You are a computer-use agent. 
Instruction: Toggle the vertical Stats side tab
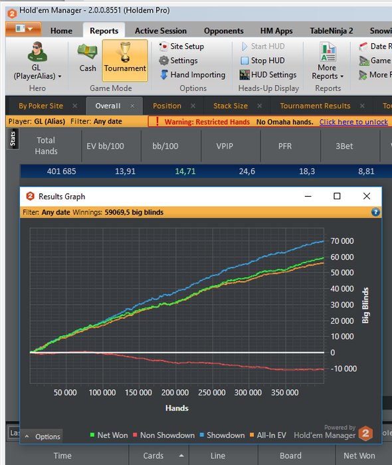click(13, 139)
